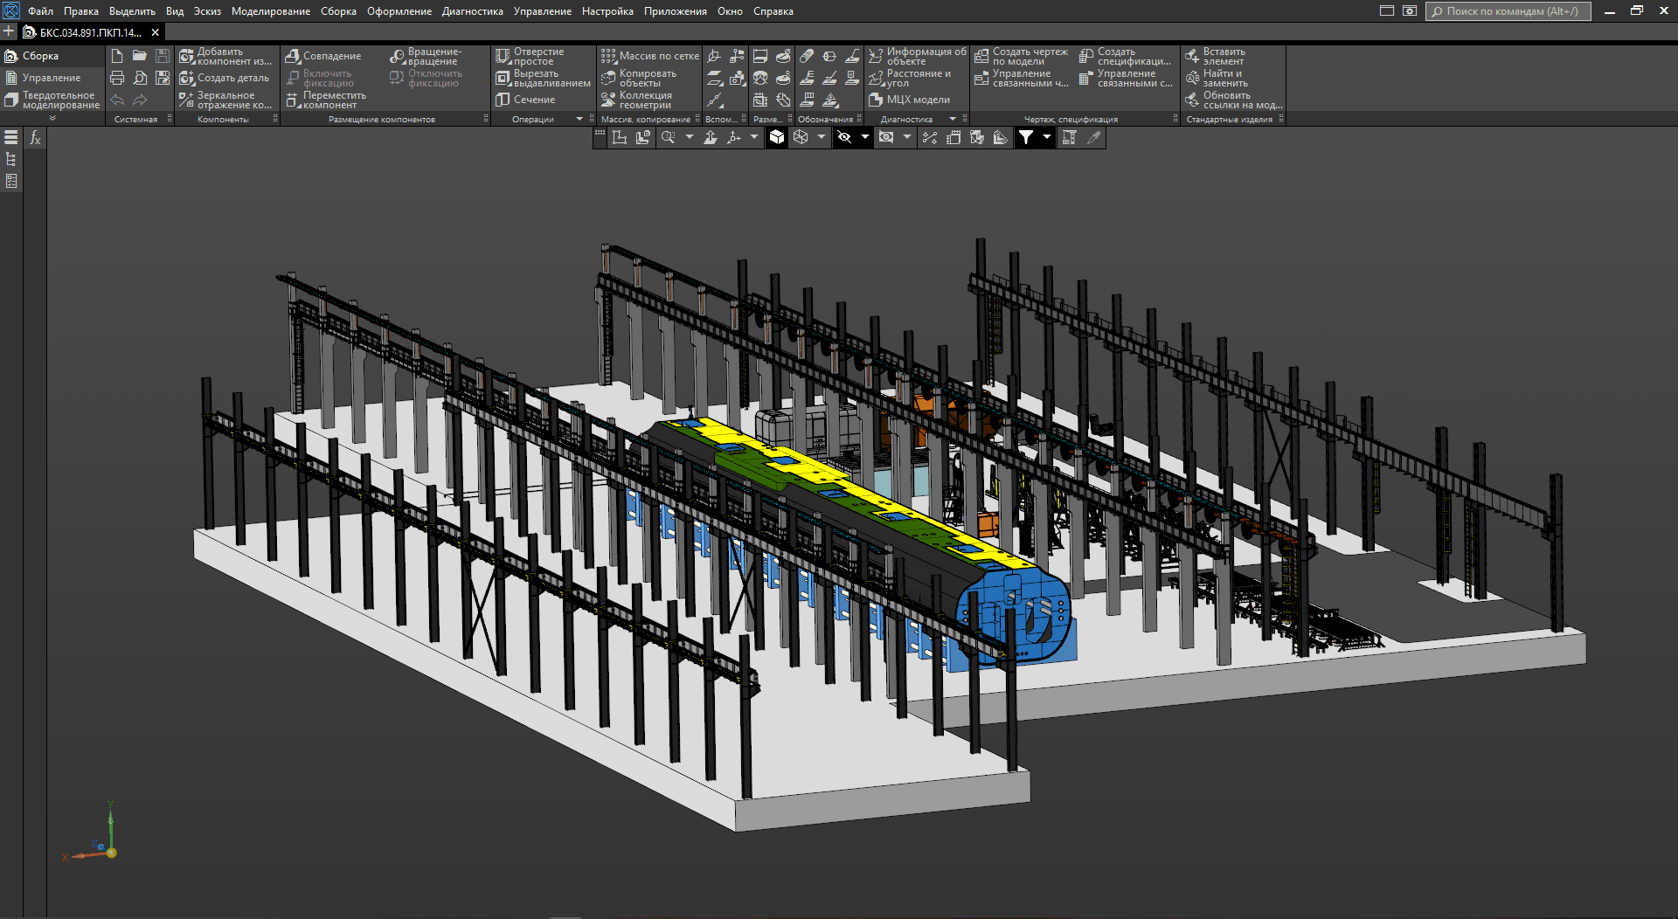Open the Моделирование menu

[x=271, y=11]
